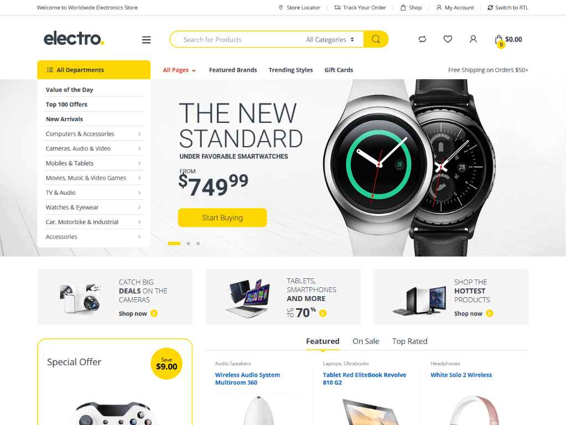566x425 pixels.
Task: Click the Switch to RTL link
Action: click(508, 7)
